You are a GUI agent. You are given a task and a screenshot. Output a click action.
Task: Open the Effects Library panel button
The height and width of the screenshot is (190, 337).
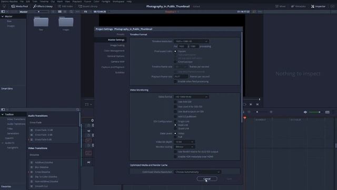(x=43, y=6)
